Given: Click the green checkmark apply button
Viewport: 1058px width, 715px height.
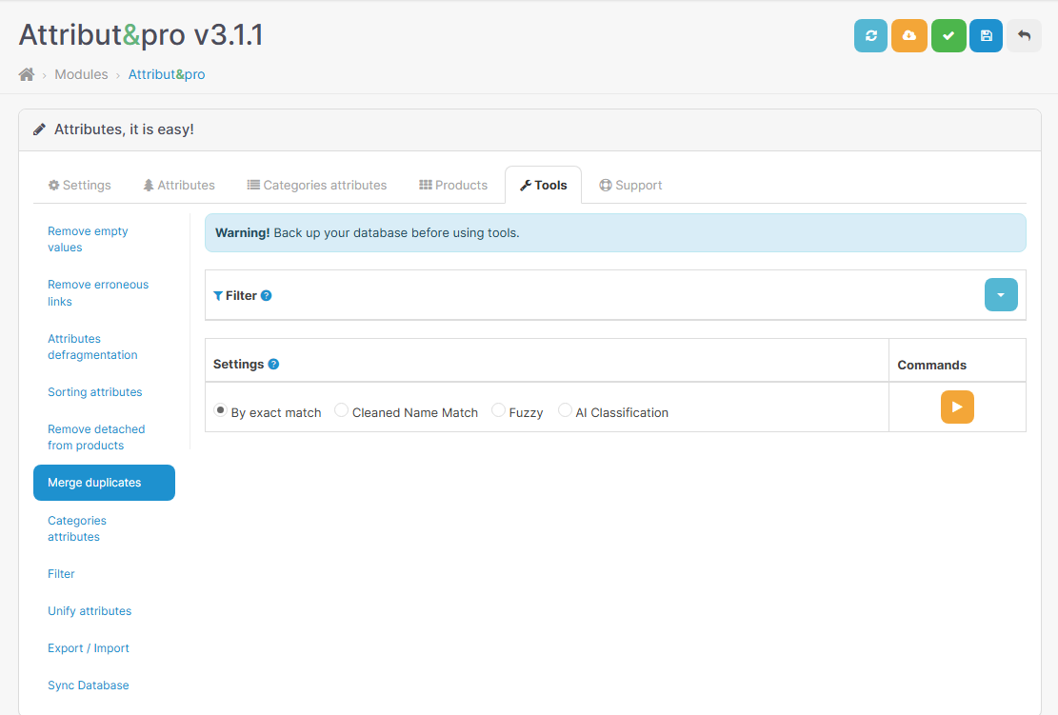Looking at the screenshot, I should 948,36.
